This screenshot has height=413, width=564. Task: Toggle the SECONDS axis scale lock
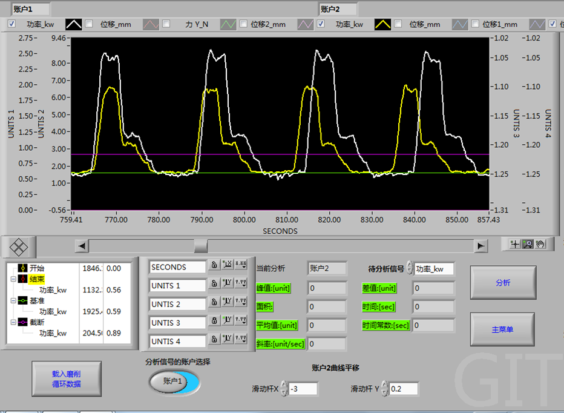[x=214, y=265]
